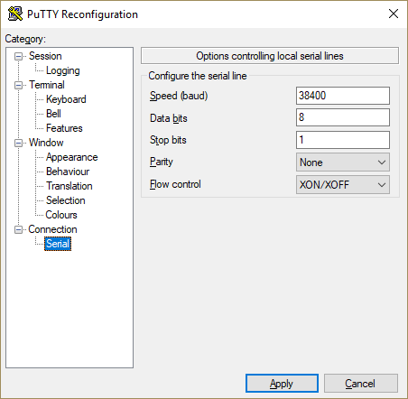Collapse the Terminal tree node
Screen dimensions: 408x399
[18, 85]
